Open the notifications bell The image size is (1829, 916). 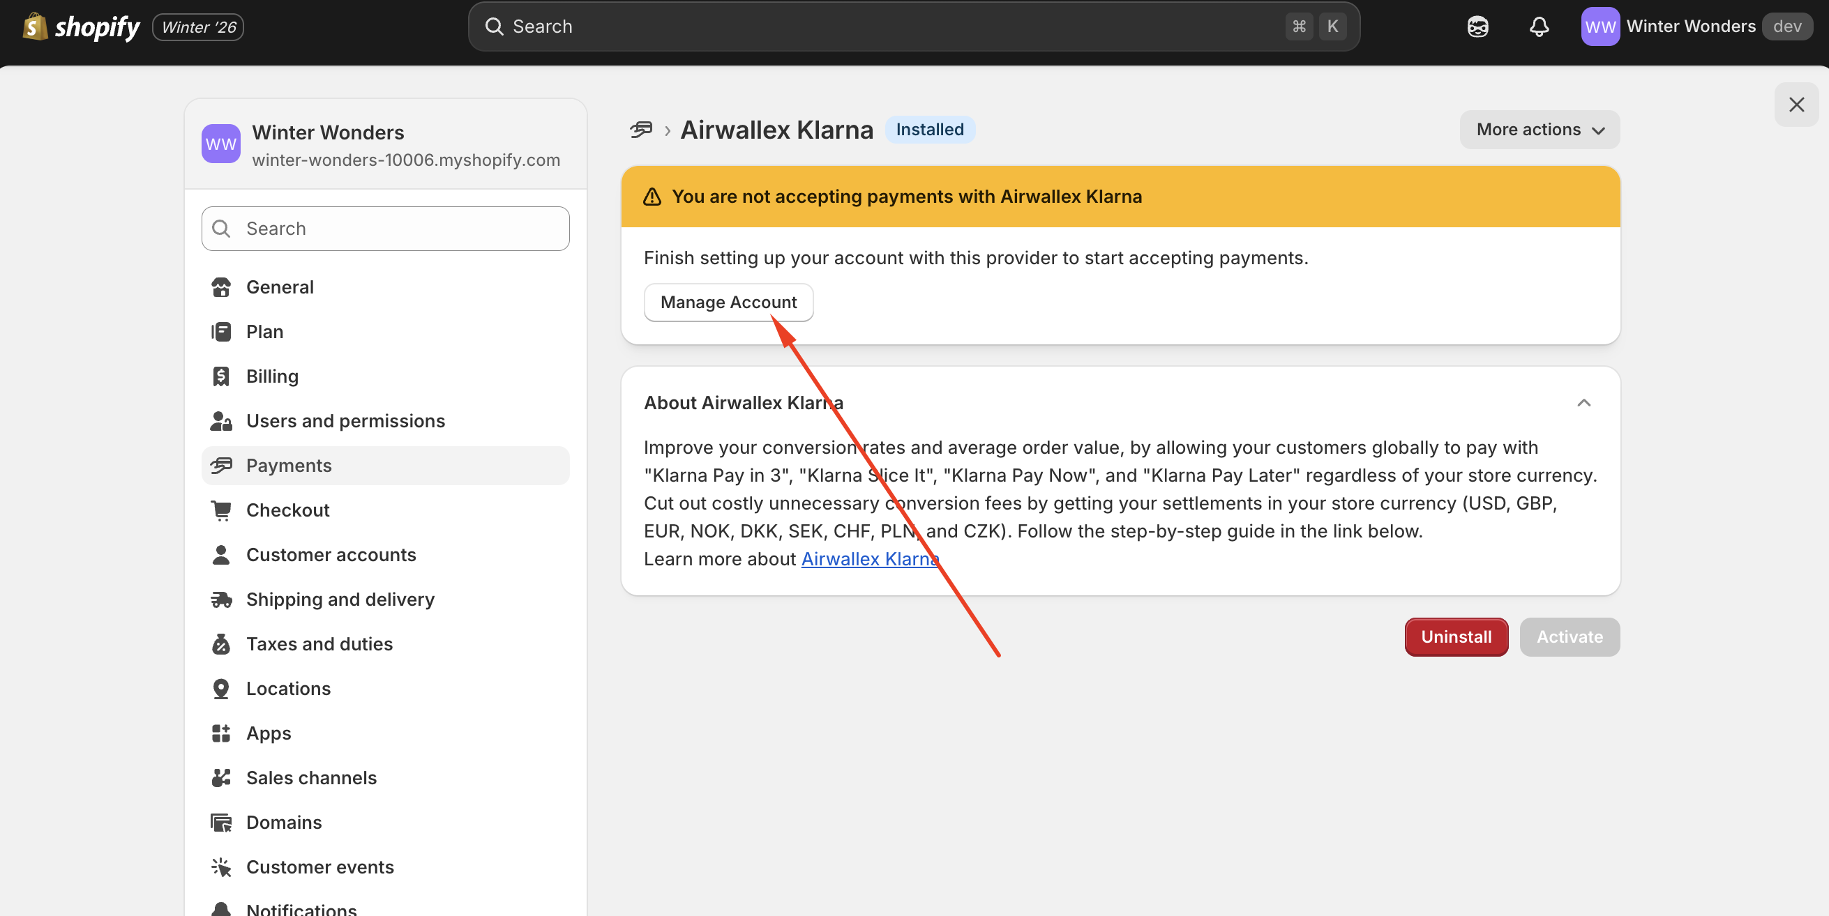[x=1539, y=26]
